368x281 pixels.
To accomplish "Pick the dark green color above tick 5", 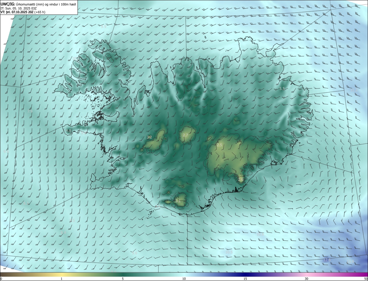I will (123, 274).
